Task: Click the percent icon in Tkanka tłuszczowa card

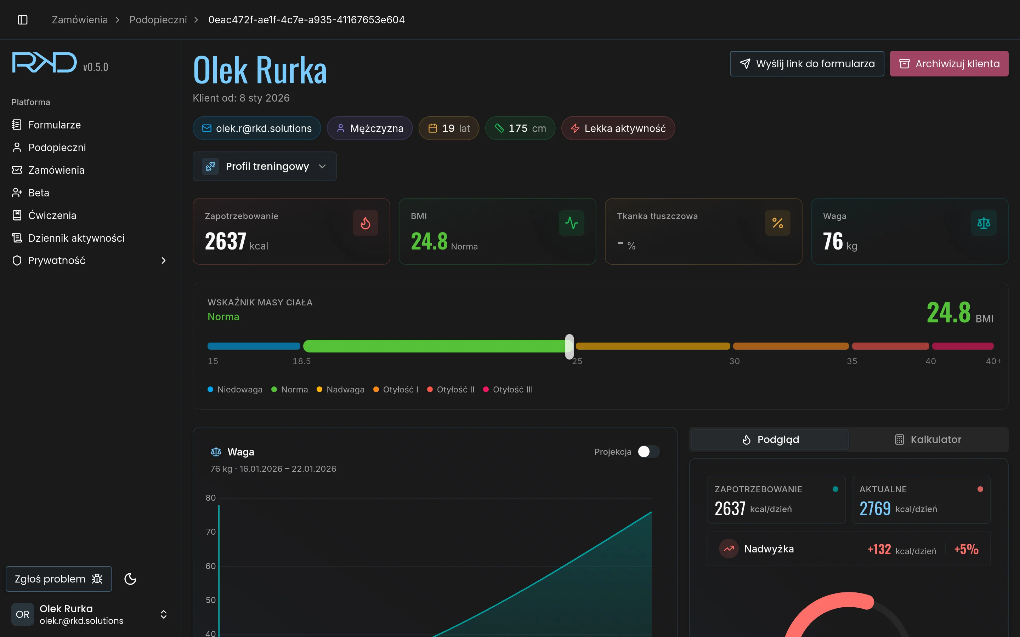Action: (x=777, y=223)
